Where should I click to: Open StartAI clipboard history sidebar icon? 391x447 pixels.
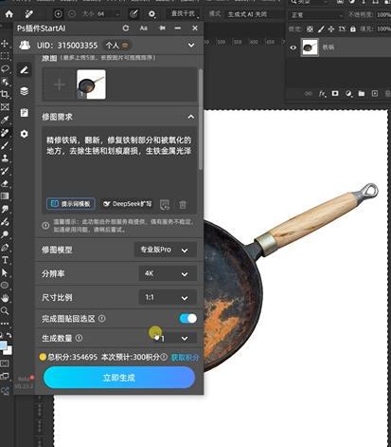[25, 113]
